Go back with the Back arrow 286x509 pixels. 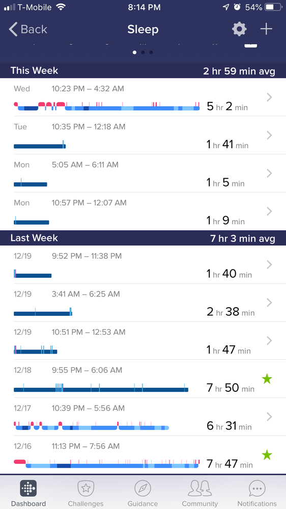[x=28, y=29]
